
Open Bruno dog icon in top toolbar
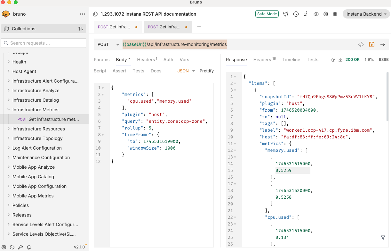click(286, 14)
